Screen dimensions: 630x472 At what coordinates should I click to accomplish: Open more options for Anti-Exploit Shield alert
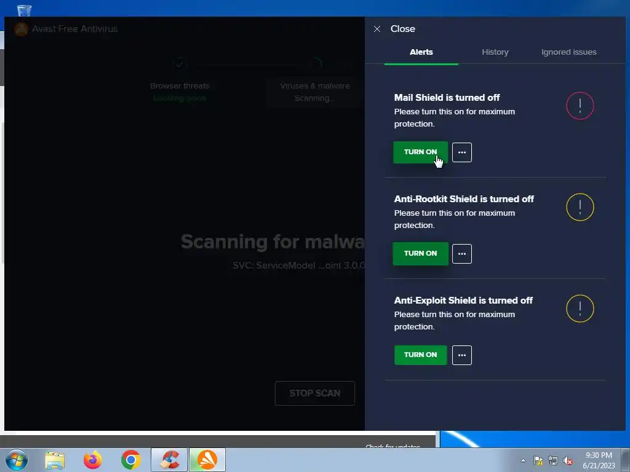pyautogui.click(x=461, y=355)
